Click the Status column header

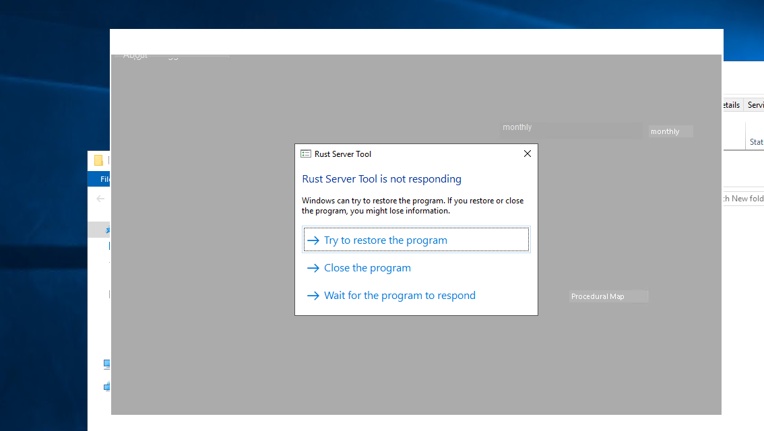756,141
